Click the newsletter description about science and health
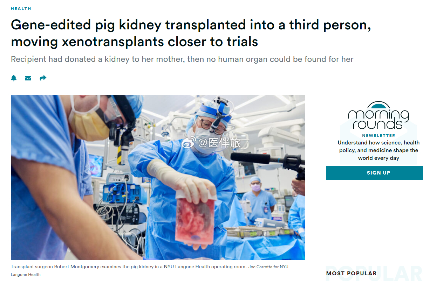This screenshot has width=423, height=284. tap(378, 150)
